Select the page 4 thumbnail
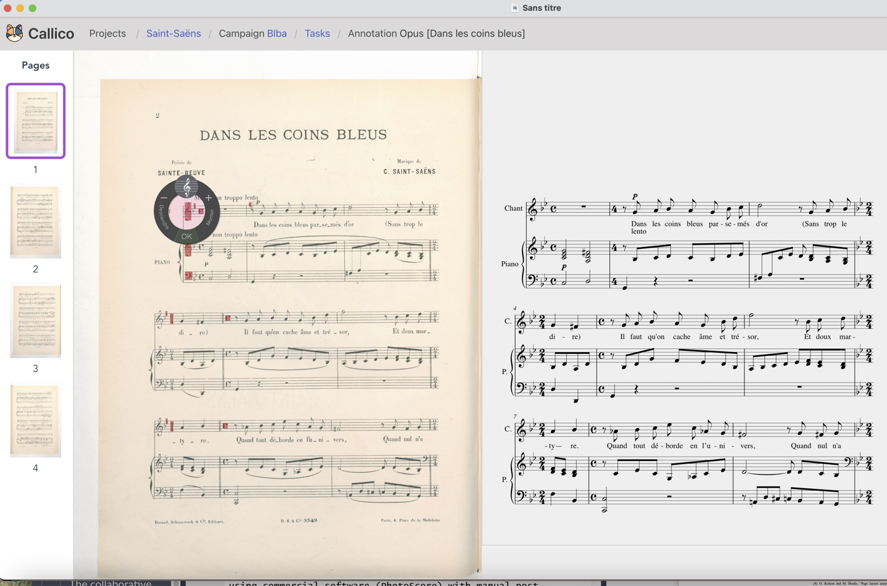Image resolution: width=887 pixels, height=586 pixels. [36, 421]
